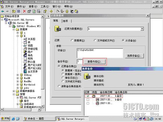Switch to the 选项 tab
The image size is (163, 122).
pos(67,21)
